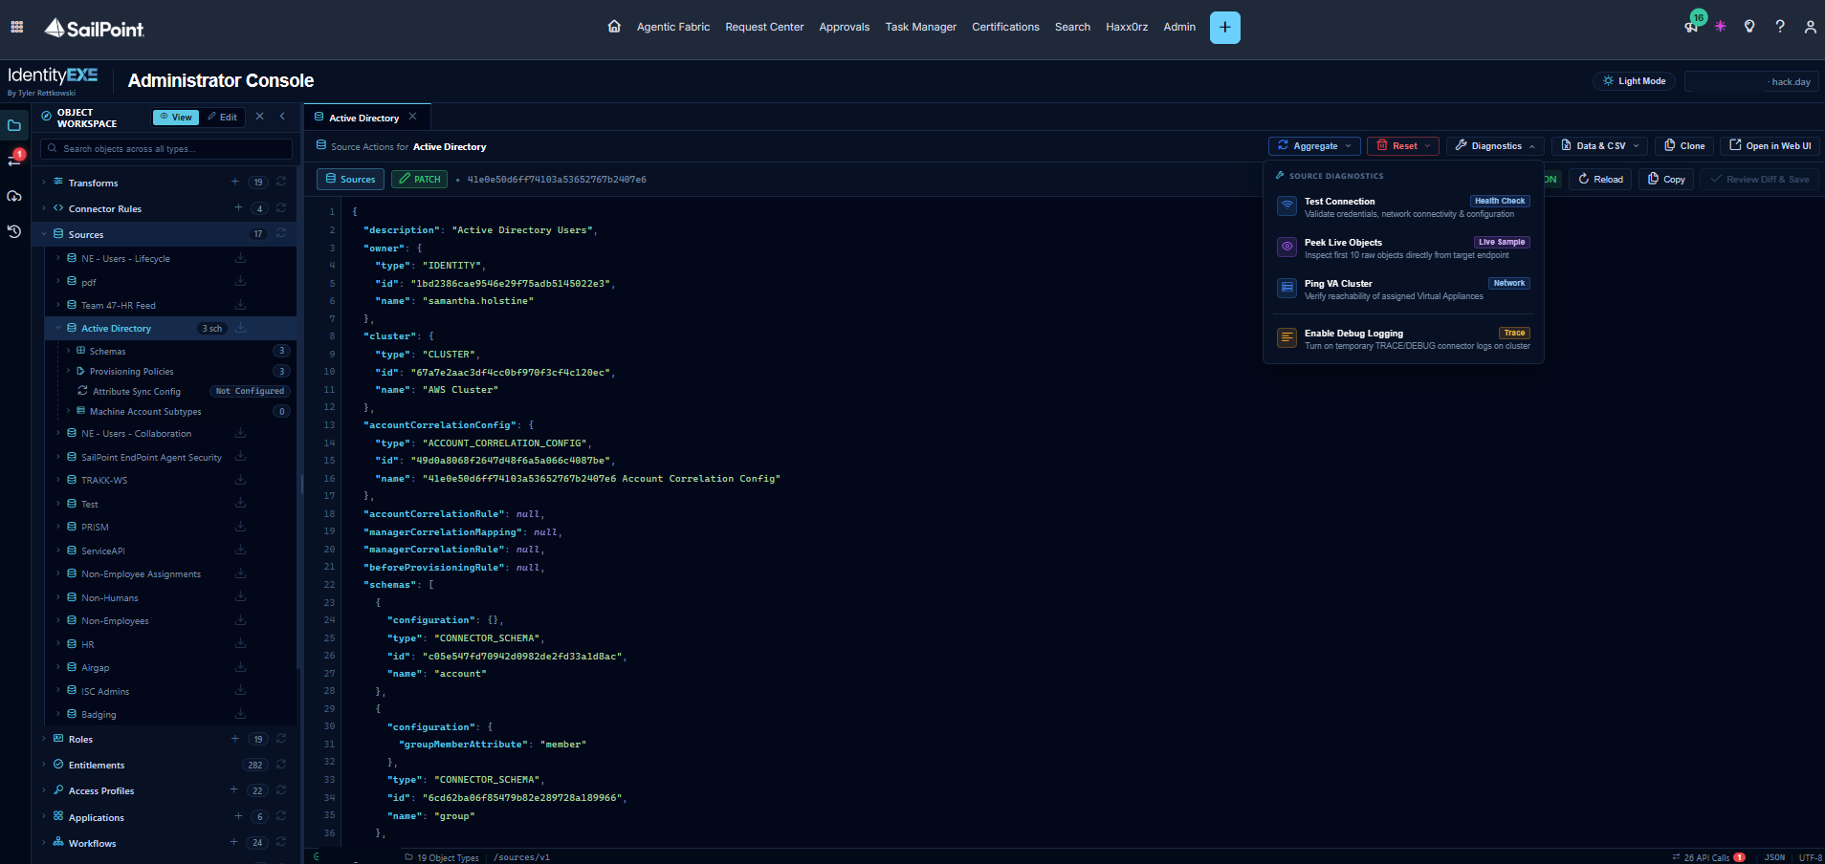This screenshot has height=864, width=1825.
Task: Click the Clone button
Action: pyautogui.click(x=1684, y=146)
